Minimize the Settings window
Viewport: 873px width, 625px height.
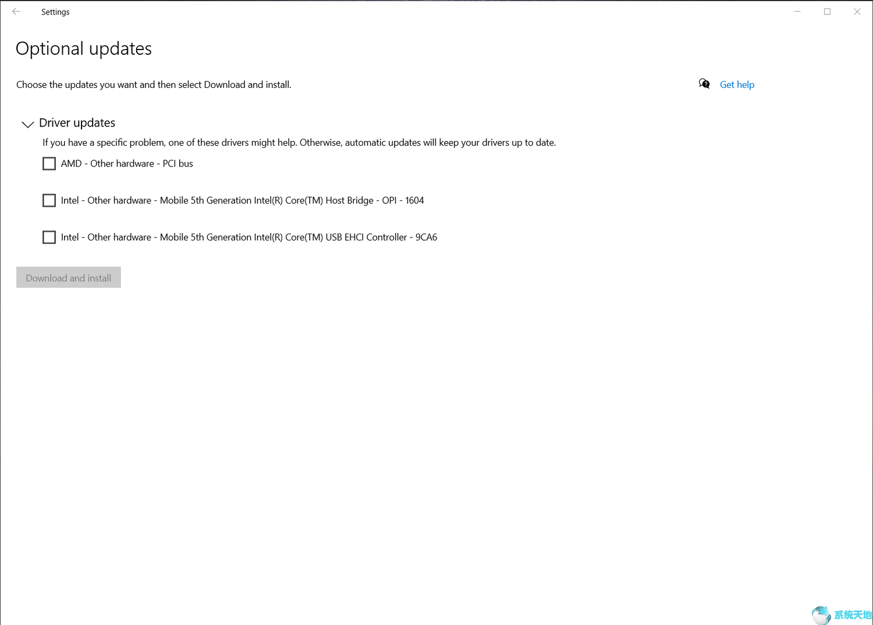(797, 12)
